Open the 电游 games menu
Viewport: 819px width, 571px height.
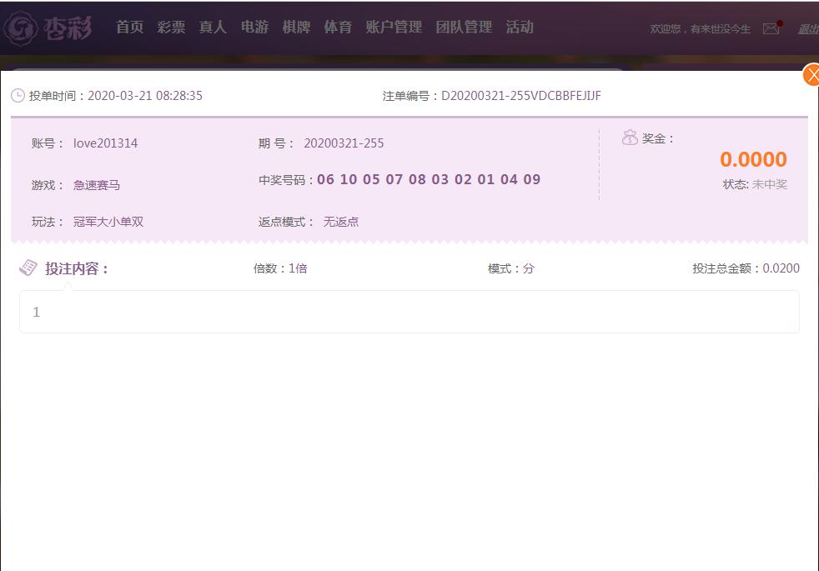pyautogui.click(x=254, y=28)
